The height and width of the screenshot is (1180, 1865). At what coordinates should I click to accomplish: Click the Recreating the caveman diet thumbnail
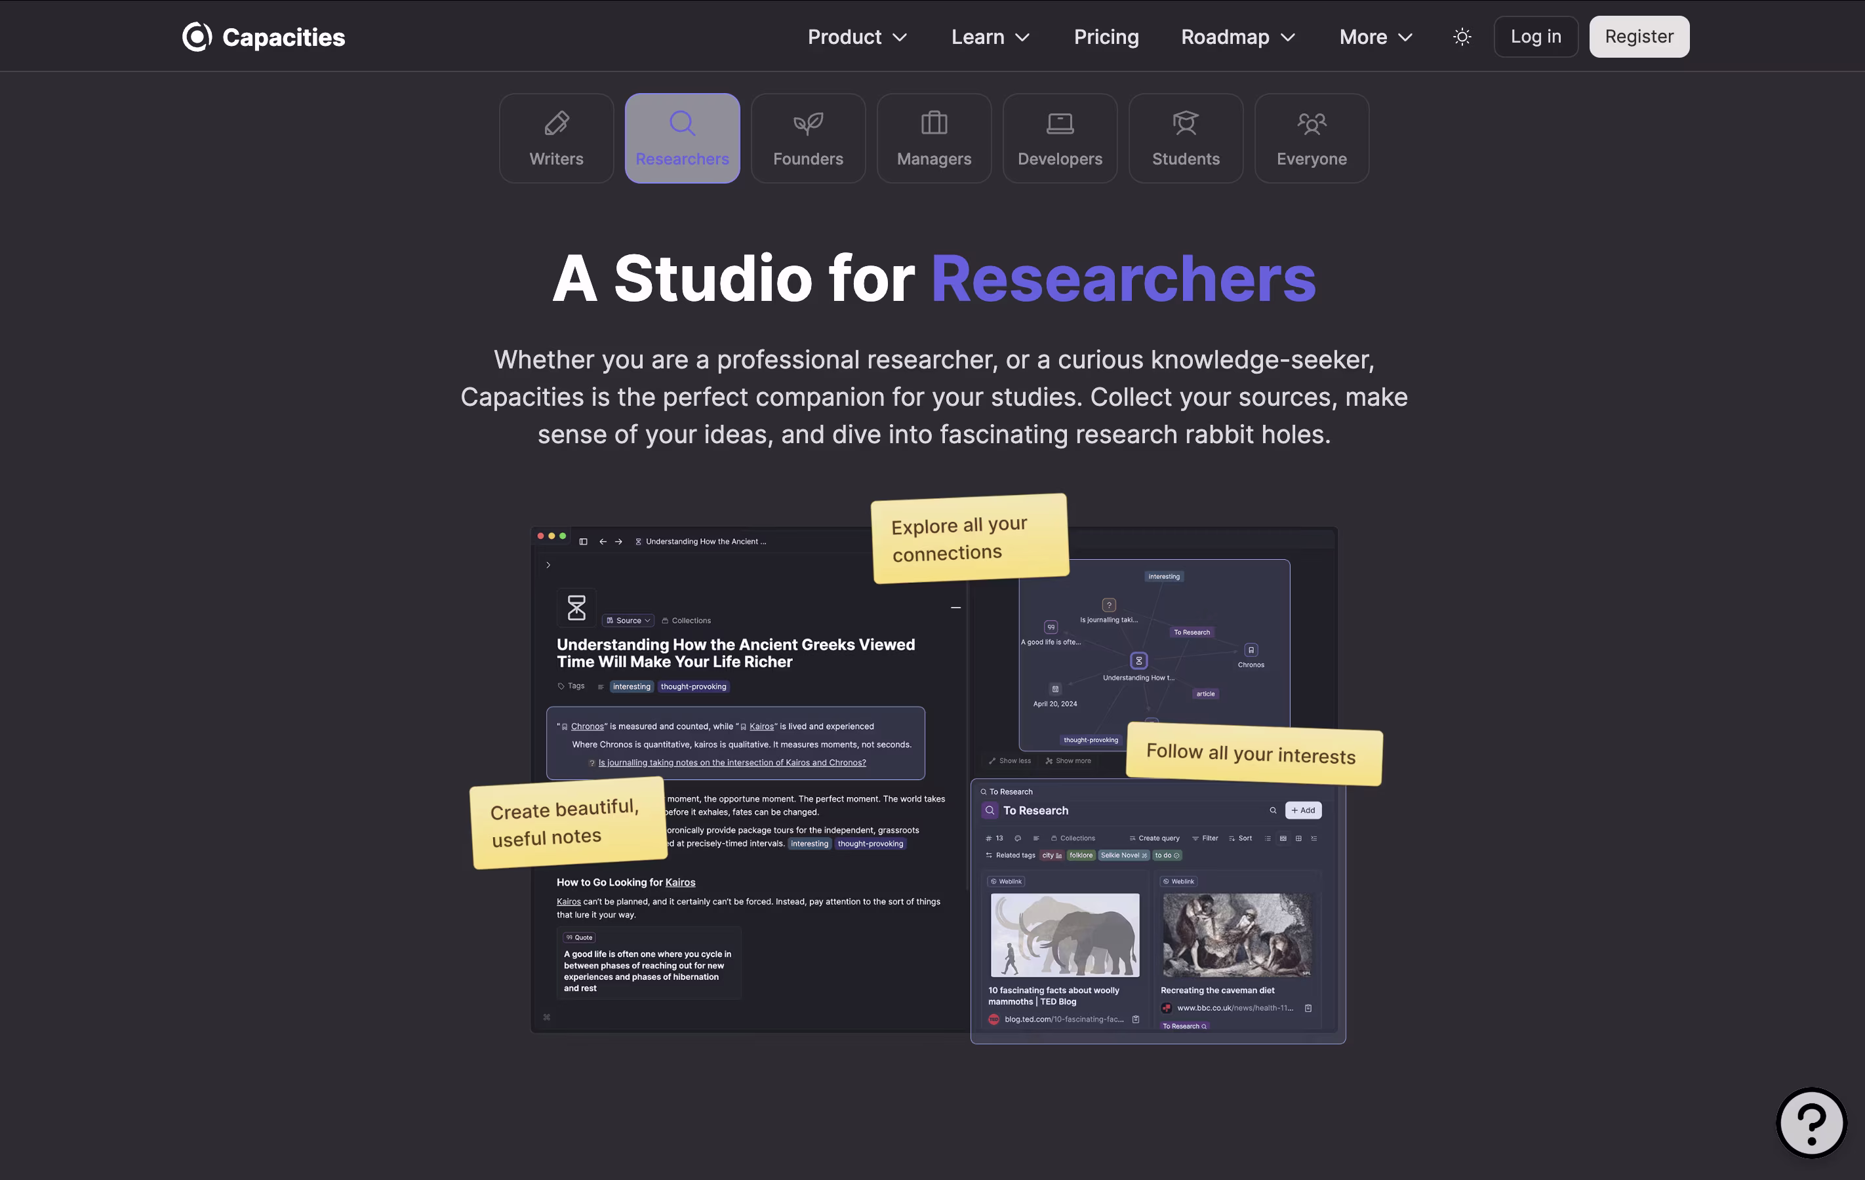pyautogui.click(x=1237, y=935)
